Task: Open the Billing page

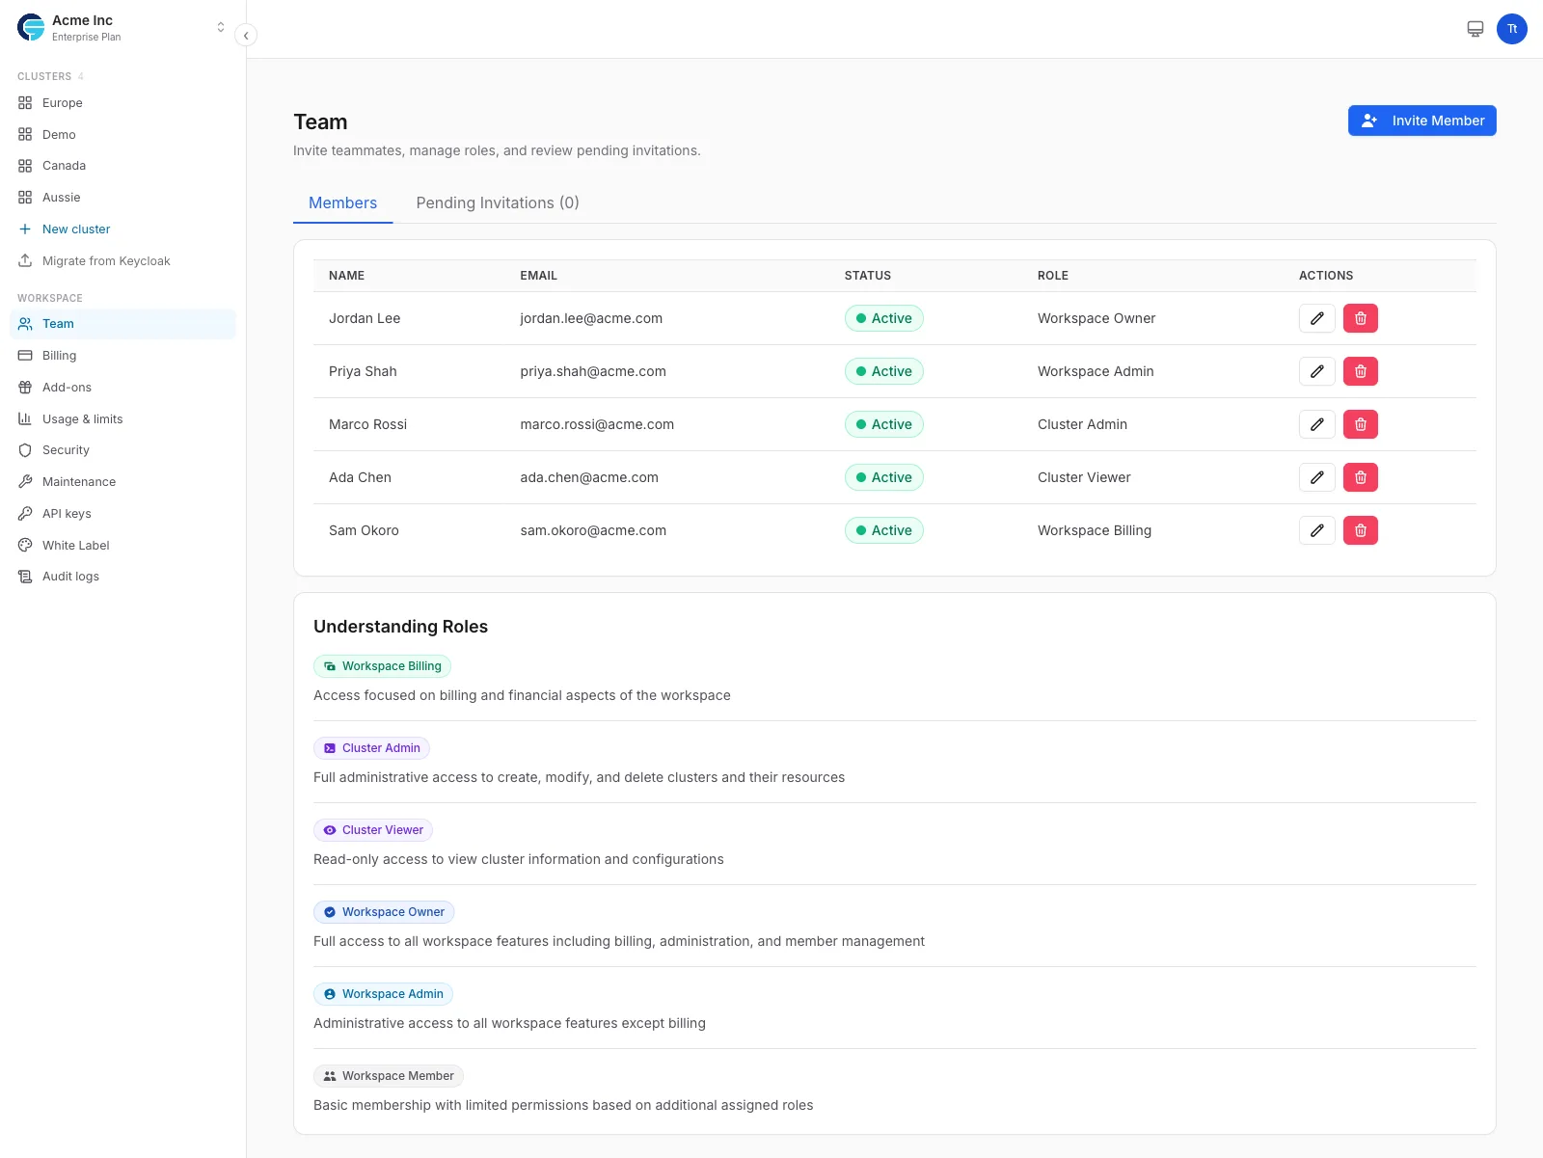Action: (122, 356)
